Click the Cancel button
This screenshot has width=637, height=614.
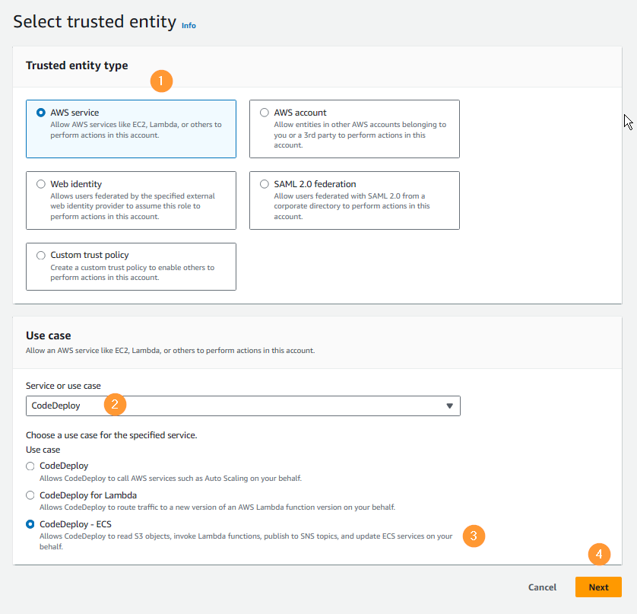click(x=542, y=587)
